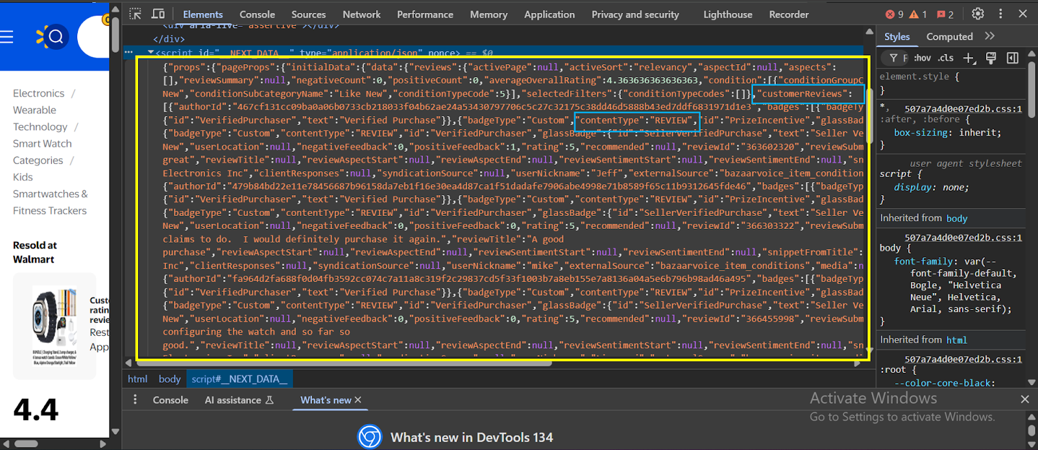Select the Computed pane tab
This screenshot has width=1038, height=450.
(949, 37)
